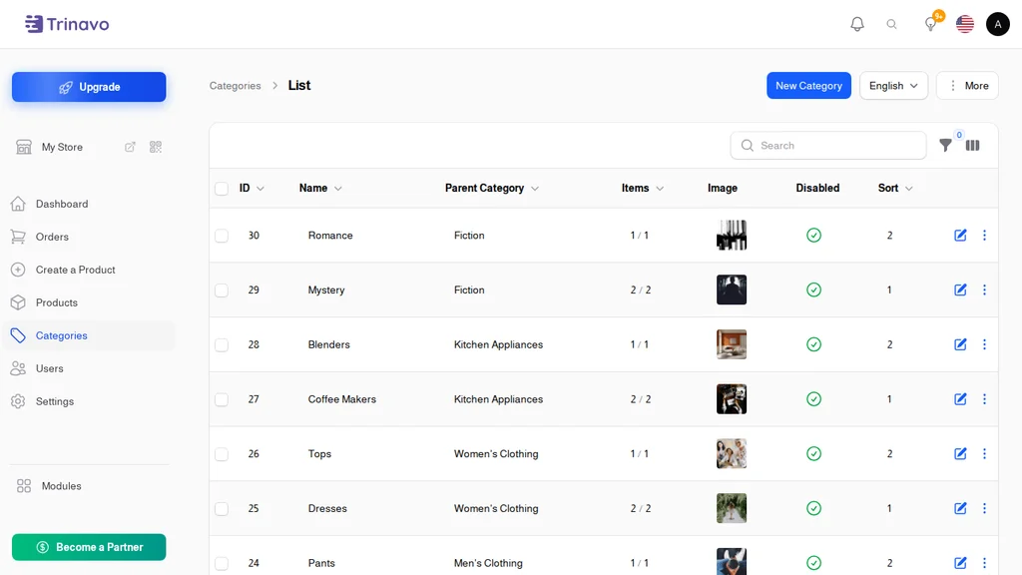Click the Upgrade button
The width and height of the screenshot is (1022, 575).
[89, 87]
